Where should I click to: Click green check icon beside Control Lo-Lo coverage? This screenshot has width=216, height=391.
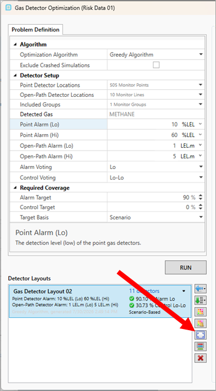(132, 305)
